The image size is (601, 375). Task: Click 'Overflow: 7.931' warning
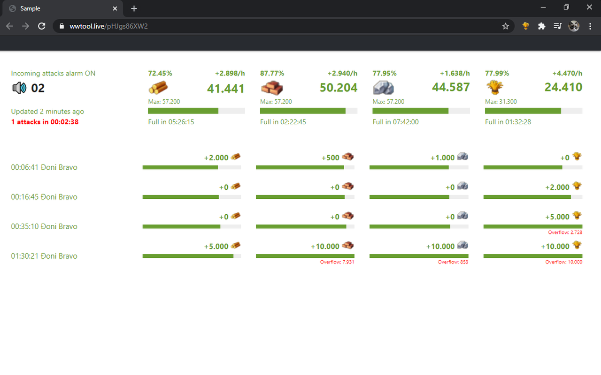pyautogui.click(x=337, y=262)
